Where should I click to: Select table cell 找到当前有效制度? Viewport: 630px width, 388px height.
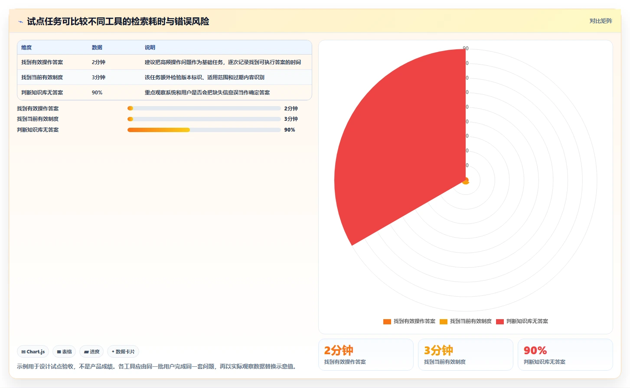(42, 78)
